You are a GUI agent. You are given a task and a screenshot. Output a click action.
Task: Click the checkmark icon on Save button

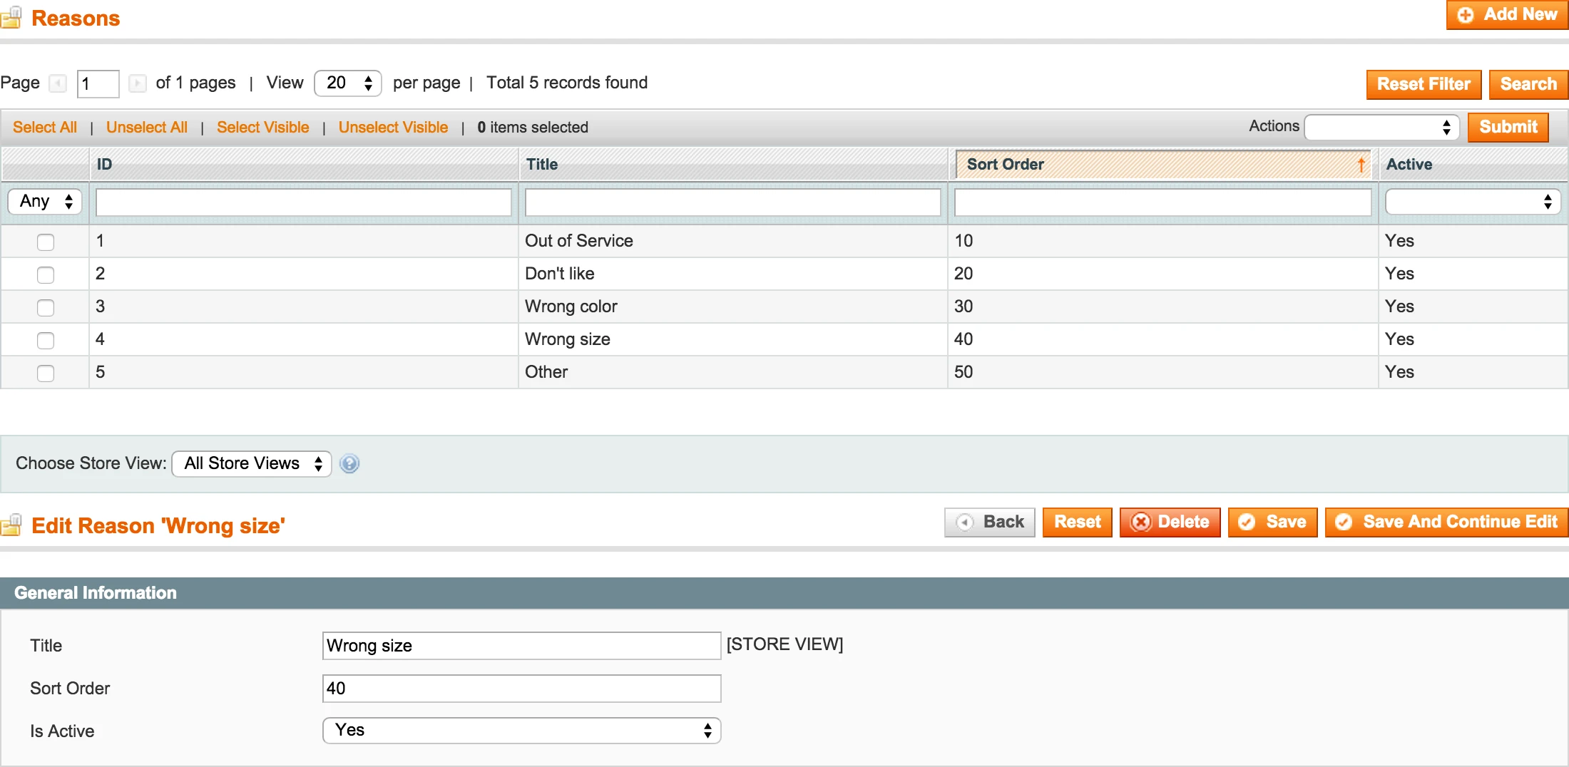click(x=1247, y=522)
